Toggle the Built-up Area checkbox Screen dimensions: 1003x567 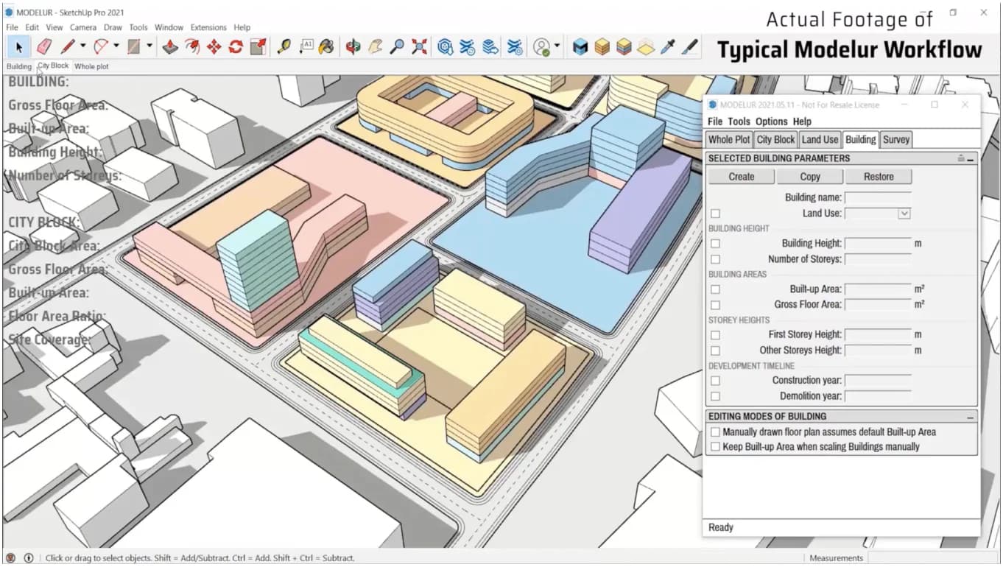715,289
